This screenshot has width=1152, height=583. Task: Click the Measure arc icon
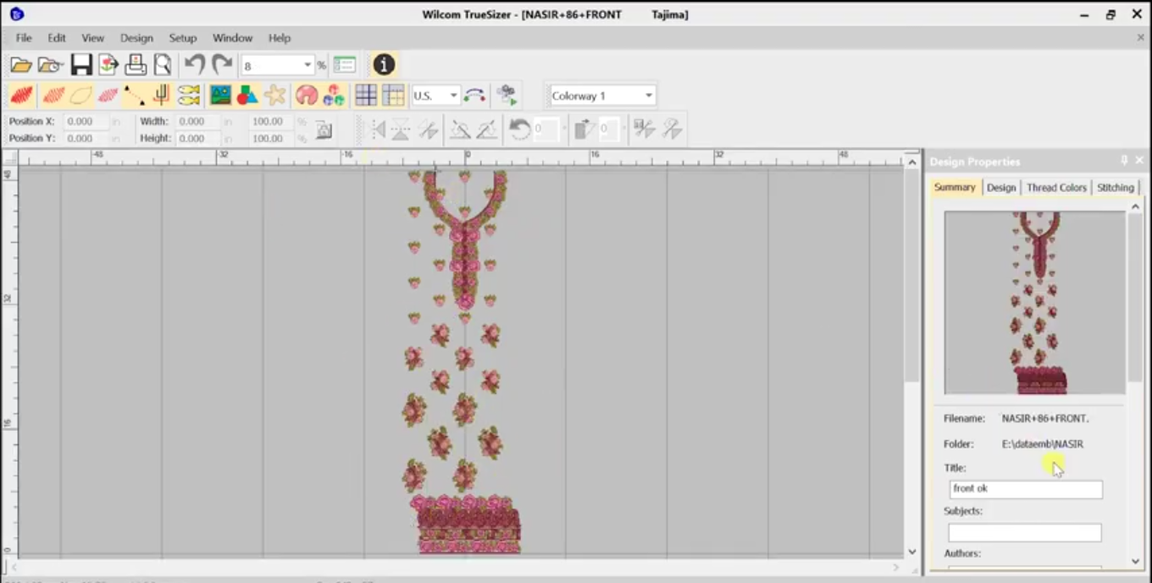(475, 96)
